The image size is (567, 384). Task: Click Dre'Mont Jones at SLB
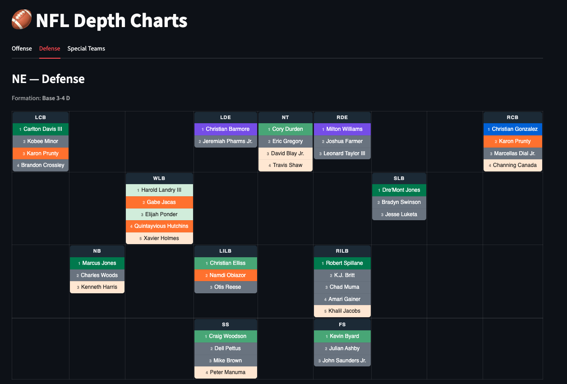tap(399, 190)
